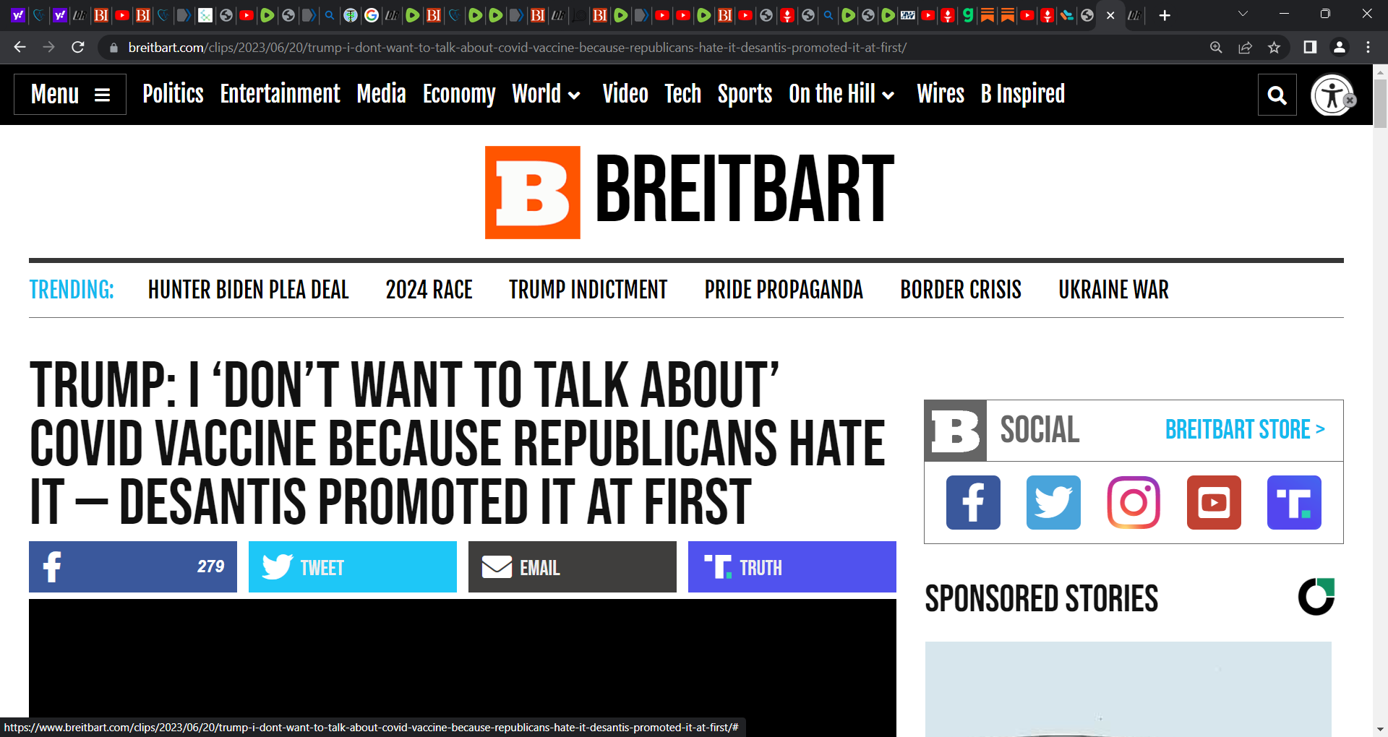
Task: Open the Breitbart YouTube social icon
Action: pos(1214,502)
